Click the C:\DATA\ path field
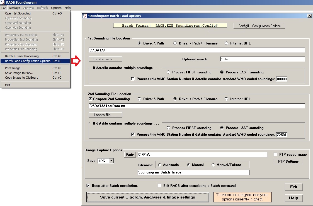 [x=196, y=50]
